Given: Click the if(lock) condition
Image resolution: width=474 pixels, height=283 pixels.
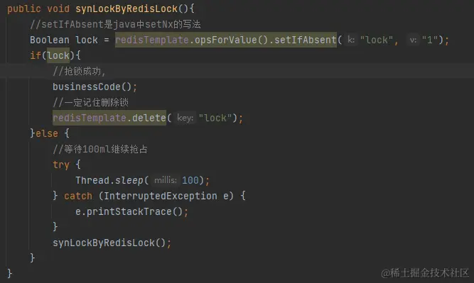Looking at the screenshot, I should pos(55,55).
